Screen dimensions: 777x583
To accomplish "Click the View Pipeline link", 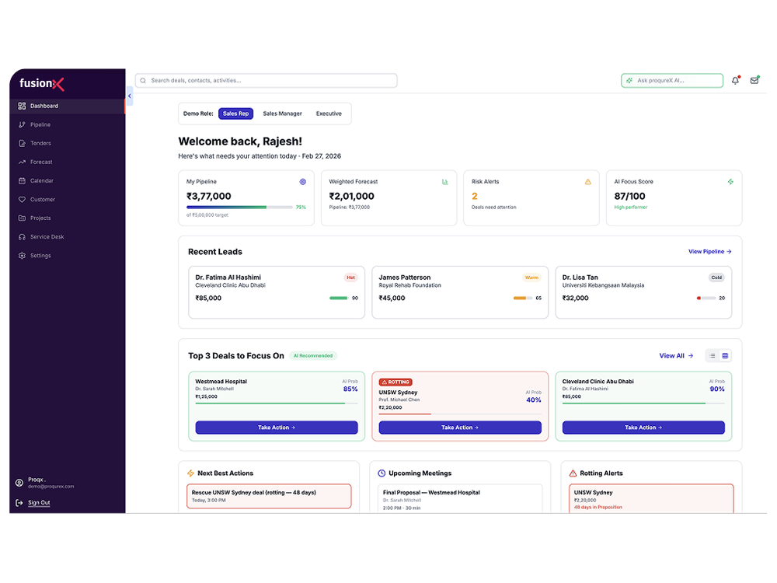I will coord(709,252).
